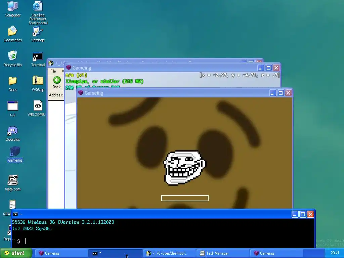Minimize the front Gameing window
This screenshot has height=258, width=344.
272,93
